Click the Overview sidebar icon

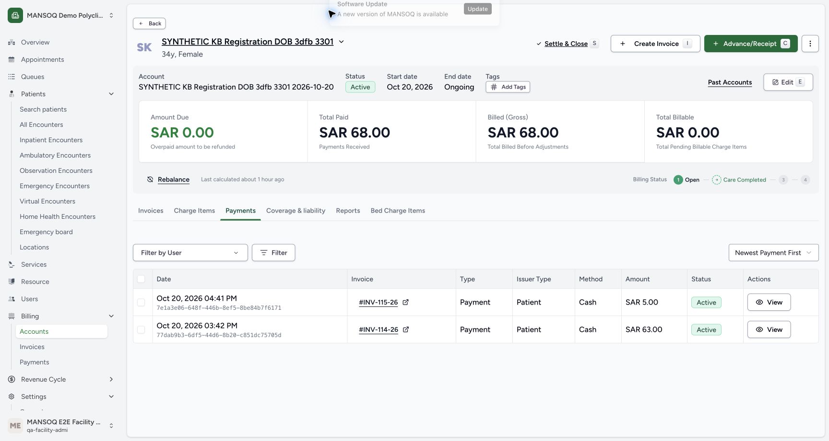click(x=12, y=42)
